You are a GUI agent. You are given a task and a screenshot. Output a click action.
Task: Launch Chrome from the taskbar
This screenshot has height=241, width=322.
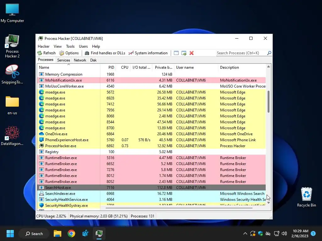point(71,233)
